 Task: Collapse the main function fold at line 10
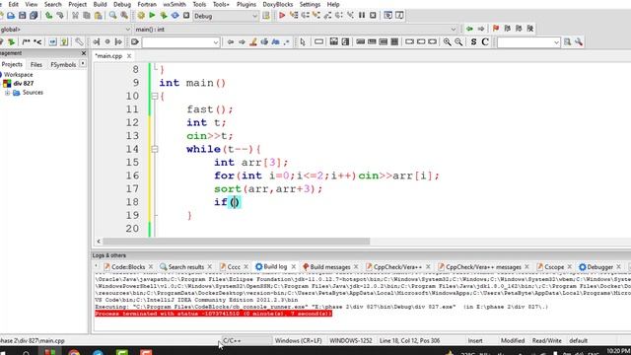[x=155, y=97]
